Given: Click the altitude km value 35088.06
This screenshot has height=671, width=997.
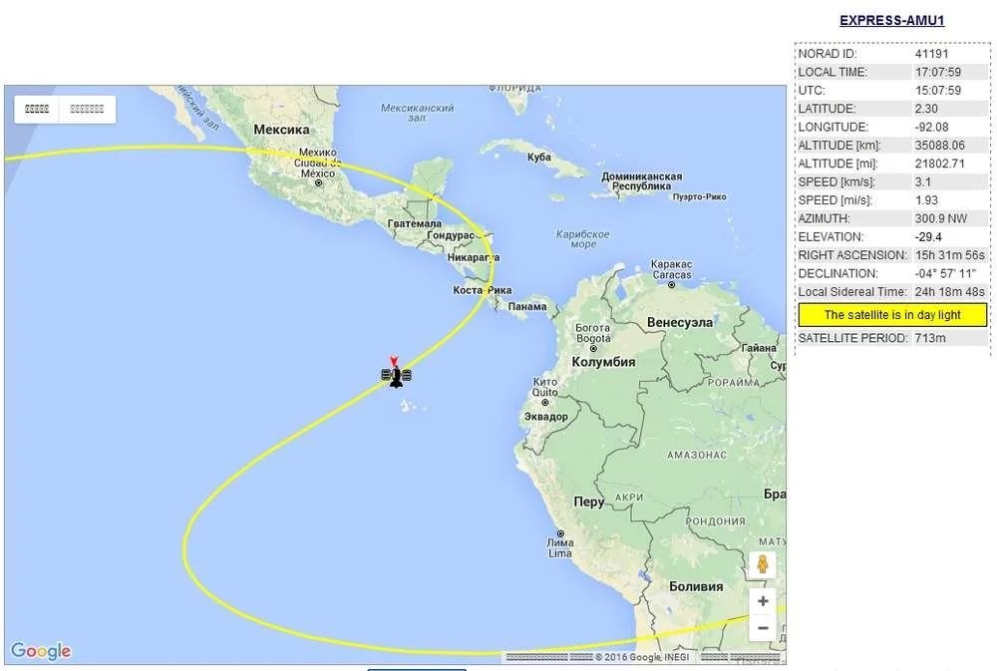Looking at the screenshot, I should (940, 146).
